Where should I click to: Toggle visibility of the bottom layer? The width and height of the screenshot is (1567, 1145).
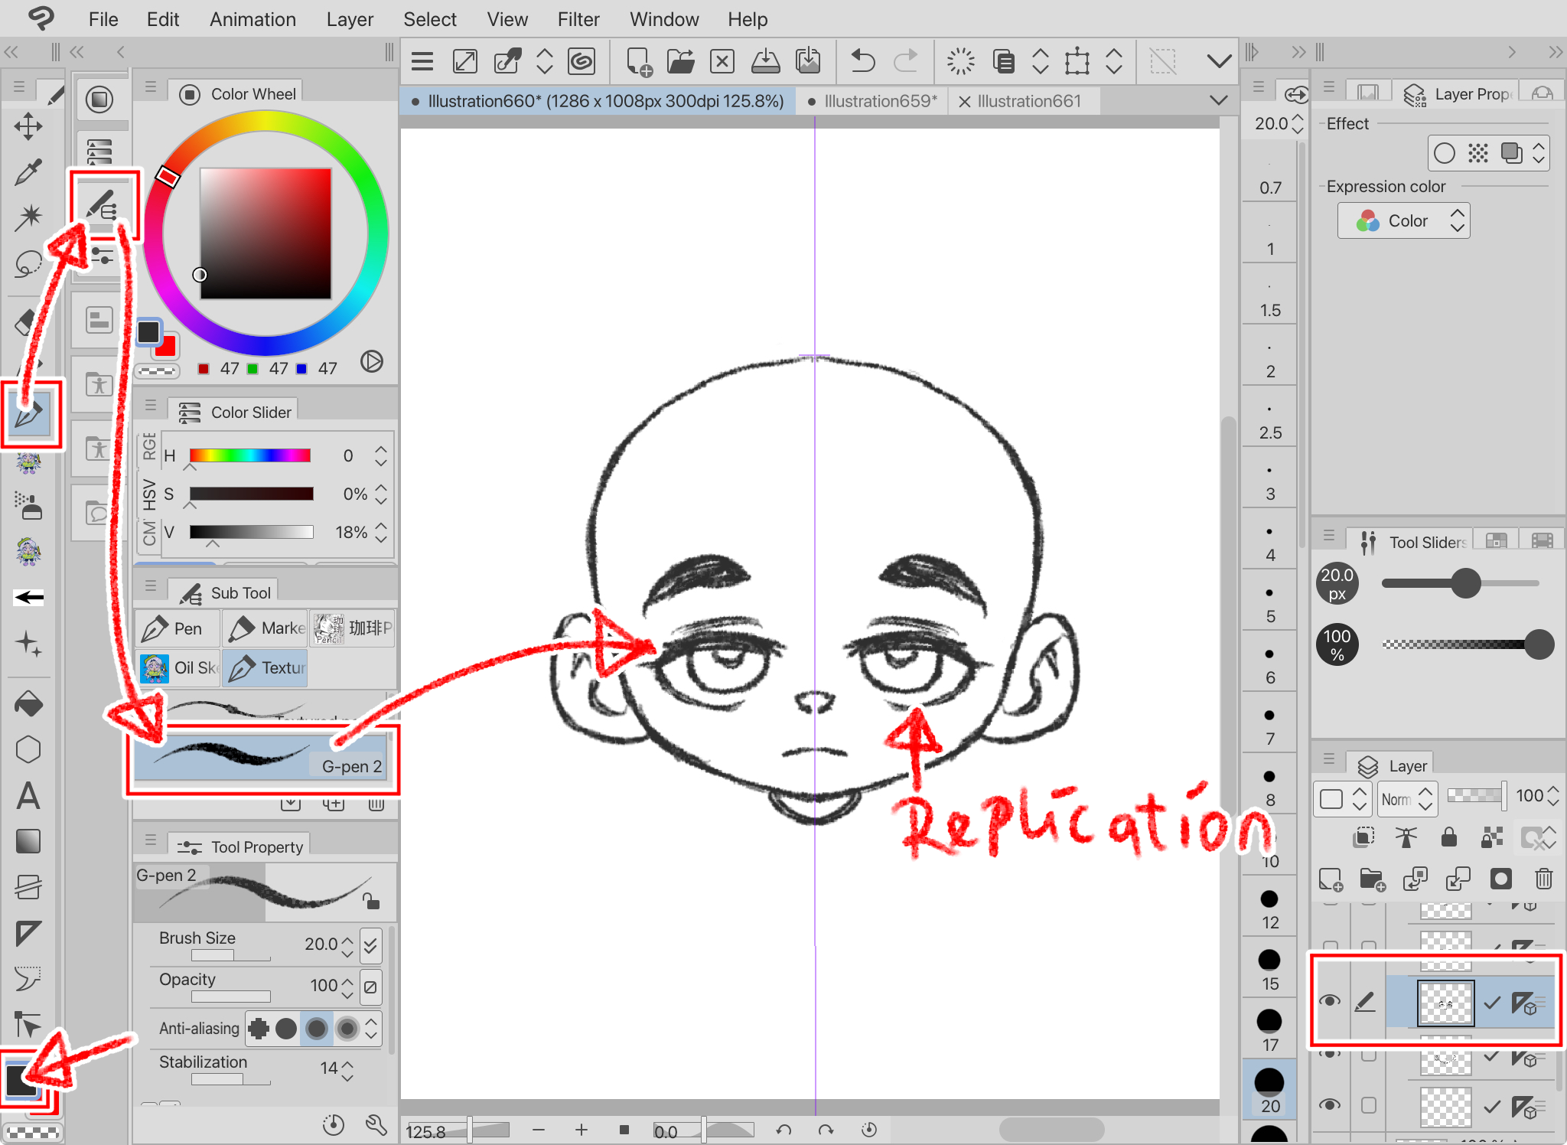(x=1330, y=1104)
